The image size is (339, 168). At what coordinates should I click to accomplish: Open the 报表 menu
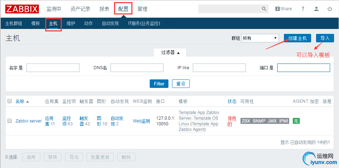[105, 9]
